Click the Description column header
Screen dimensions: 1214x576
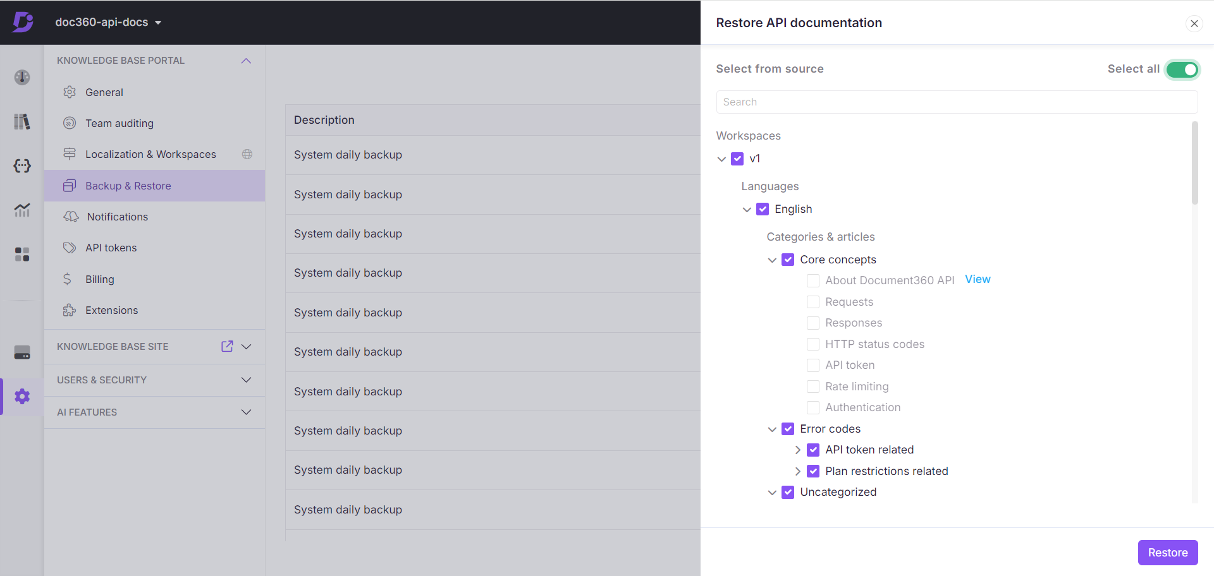click(x=324, y=120)
